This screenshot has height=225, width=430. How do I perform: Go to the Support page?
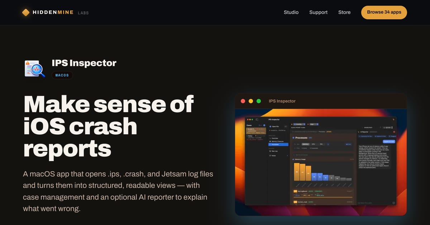[318, 12]
